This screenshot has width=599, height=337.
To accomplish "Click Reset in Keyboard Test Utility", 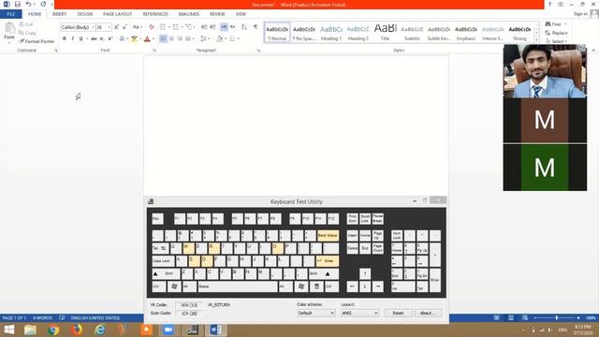I will (398, 313).
